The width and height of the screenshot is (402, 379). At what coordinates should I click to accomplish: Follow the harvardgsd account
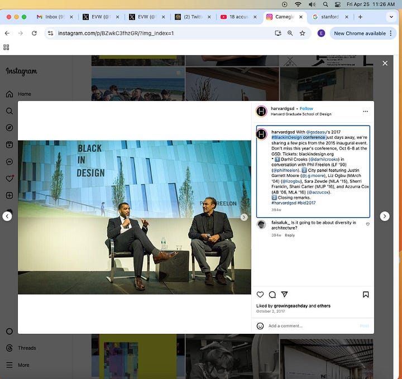[307, 108]
